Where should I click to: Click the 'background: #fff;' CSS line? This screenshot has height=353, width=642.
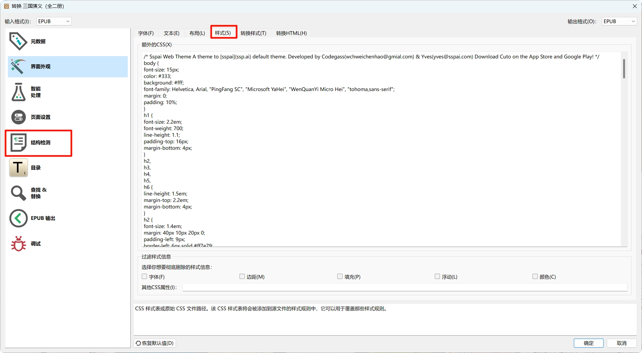tap(164, 83)
